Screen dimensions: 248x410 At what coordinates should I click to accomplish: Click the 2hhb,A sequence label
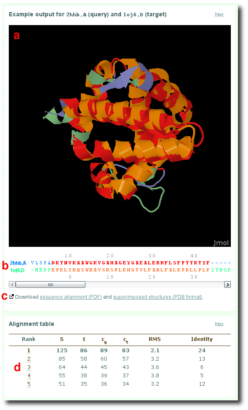click(18, 263)
